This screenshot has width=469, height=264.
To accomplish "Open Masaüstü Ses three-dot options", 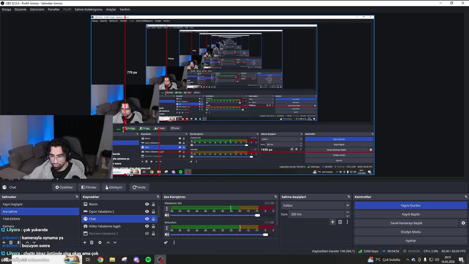I will [x=167, y=209].
